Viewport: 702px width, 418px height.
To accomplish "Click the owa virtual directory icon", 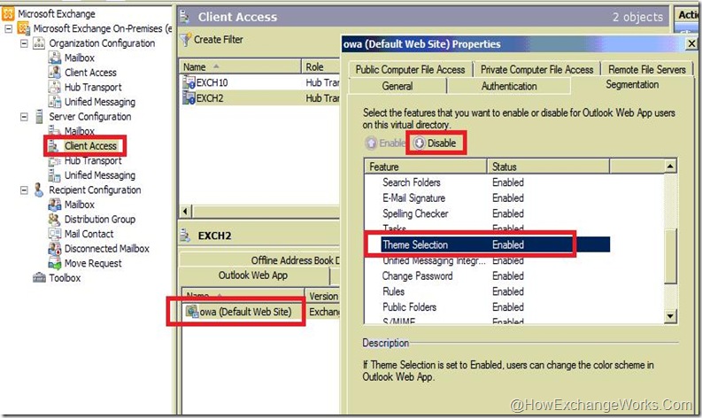I will pyautogui.click(x=192, y=312).
